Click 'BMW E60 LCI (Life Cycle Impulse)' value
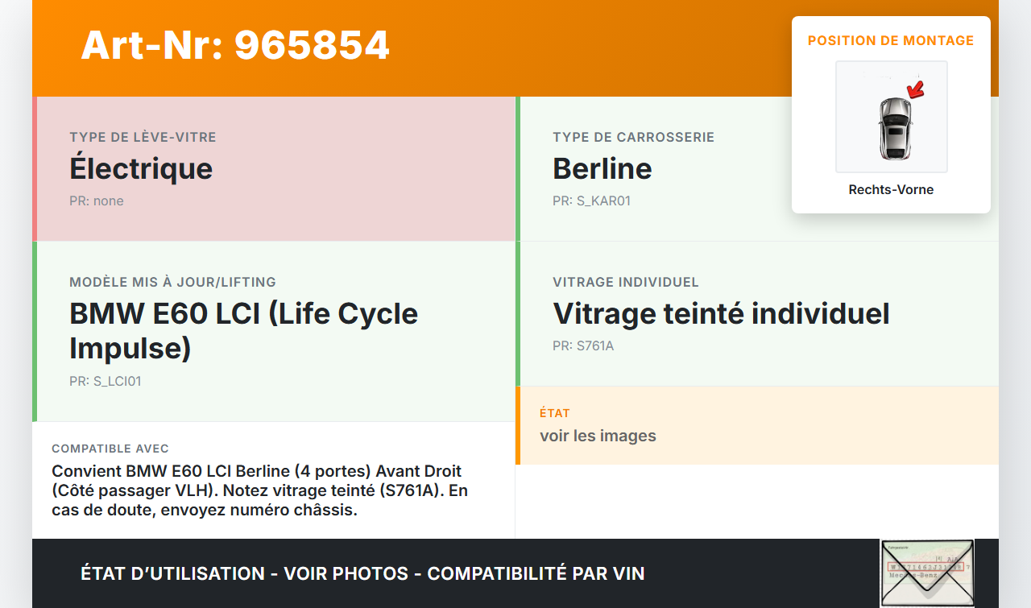 [243, 330]
